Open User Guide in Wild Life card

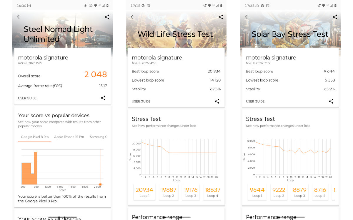tap(141, 101)
